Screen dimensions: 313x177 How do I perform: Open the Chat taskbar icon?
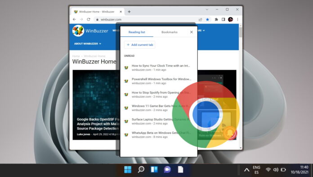coord(167,170)
